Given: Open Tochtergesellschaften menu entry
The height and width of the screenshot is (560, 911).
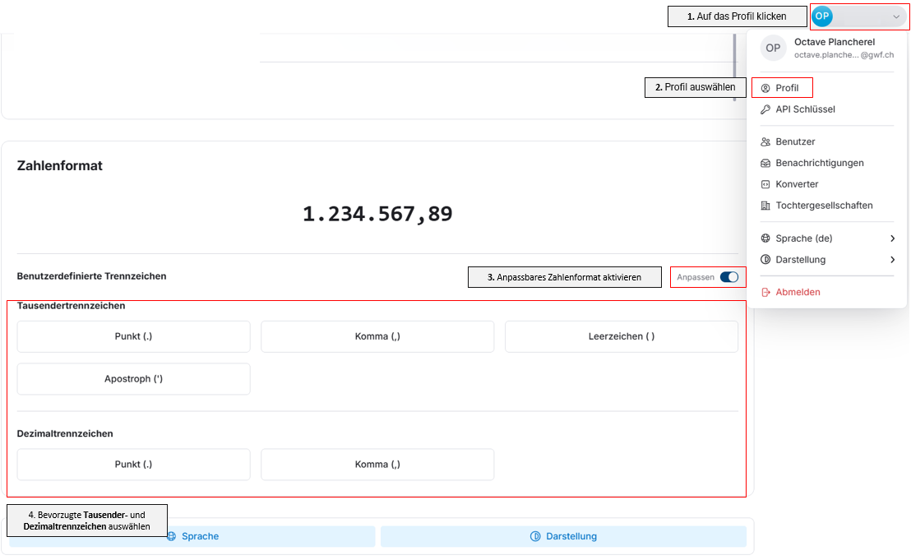Looking at the screenshot, I should click(826, 206).
